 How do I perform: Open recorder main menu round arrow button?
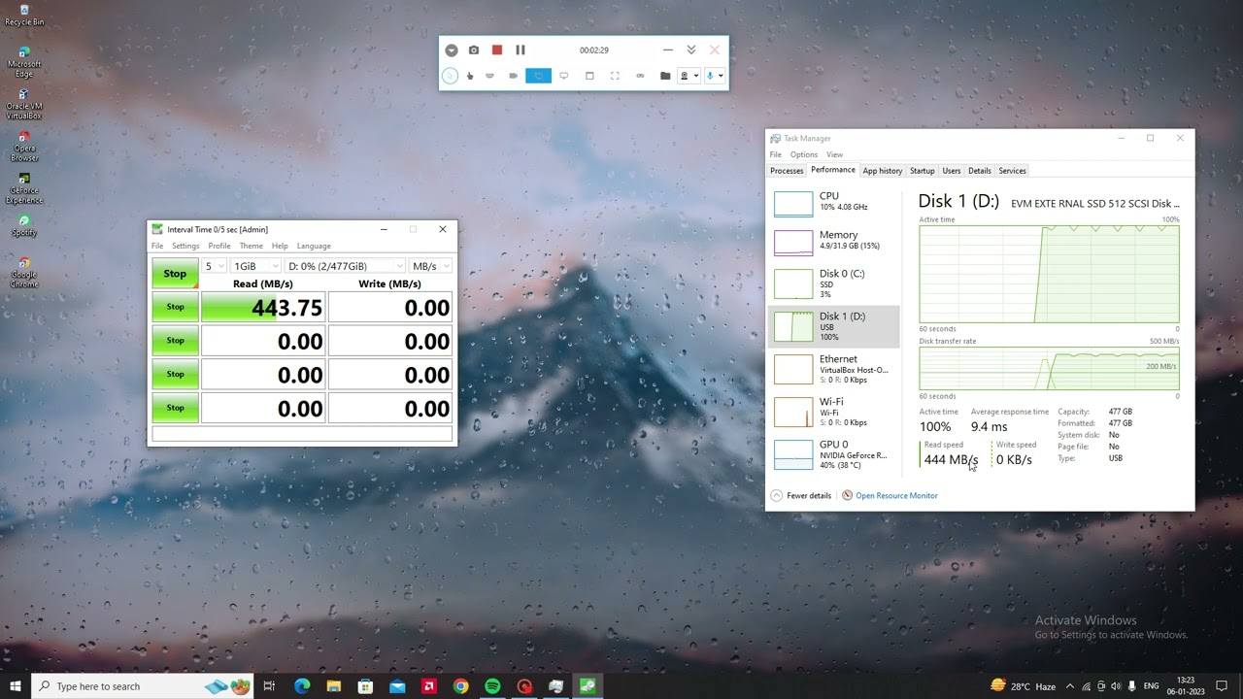click(452, 50)
